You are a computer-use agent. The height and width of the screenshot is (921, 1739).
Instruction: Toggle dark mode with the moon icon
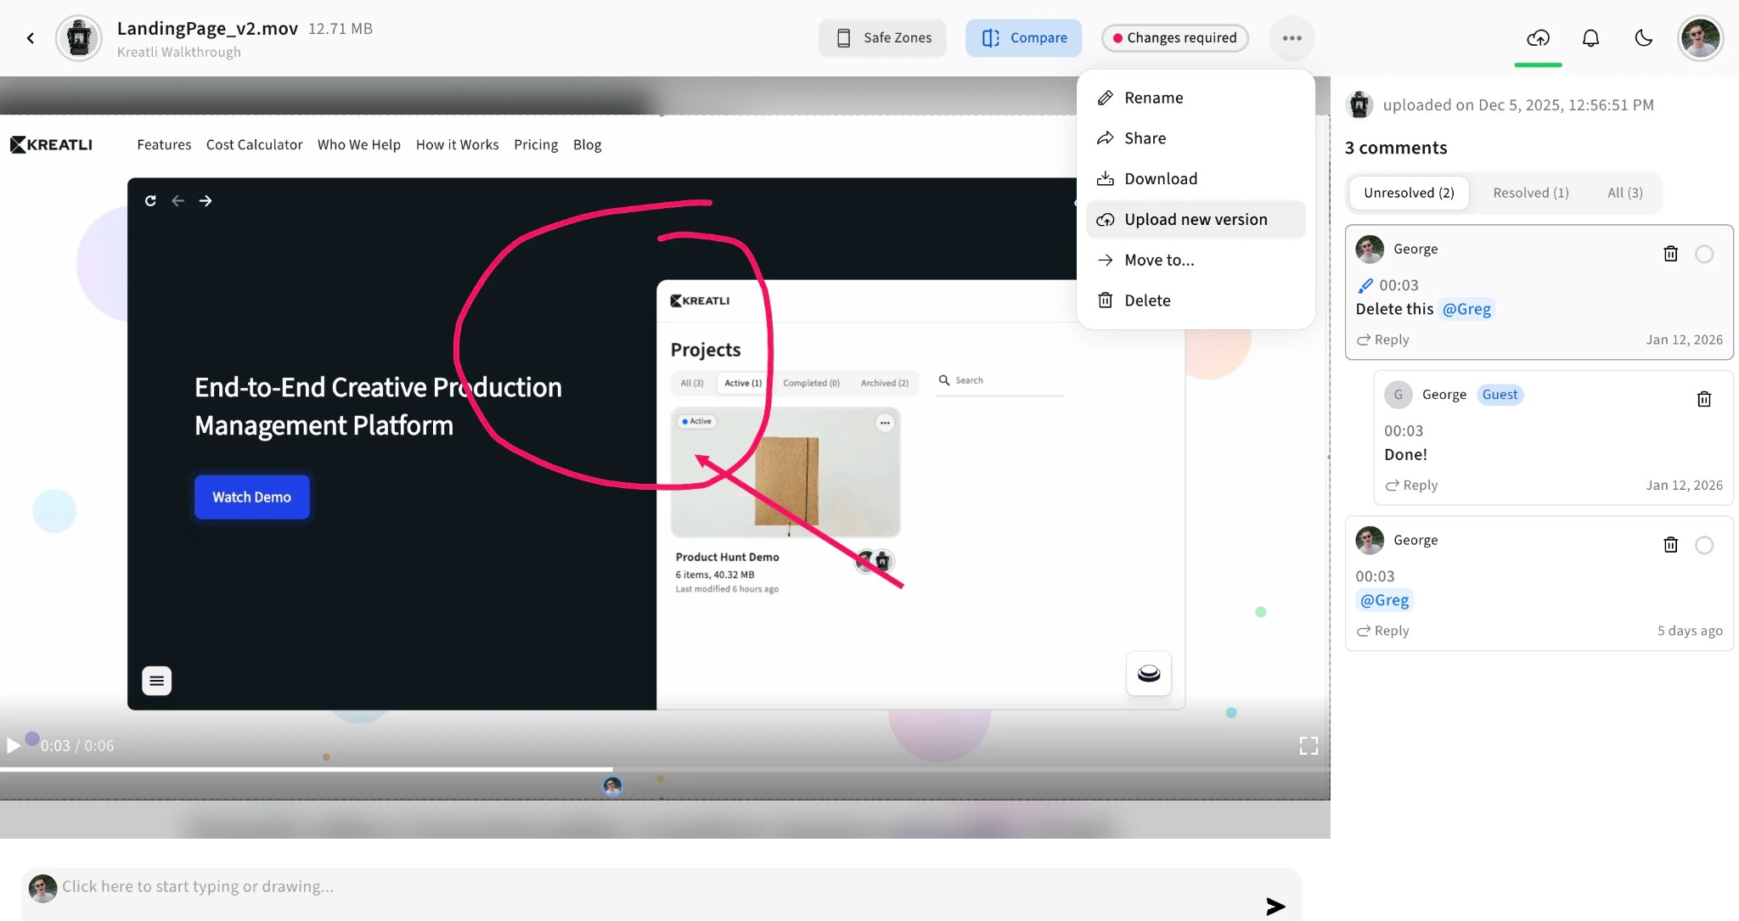[1643, 38]
